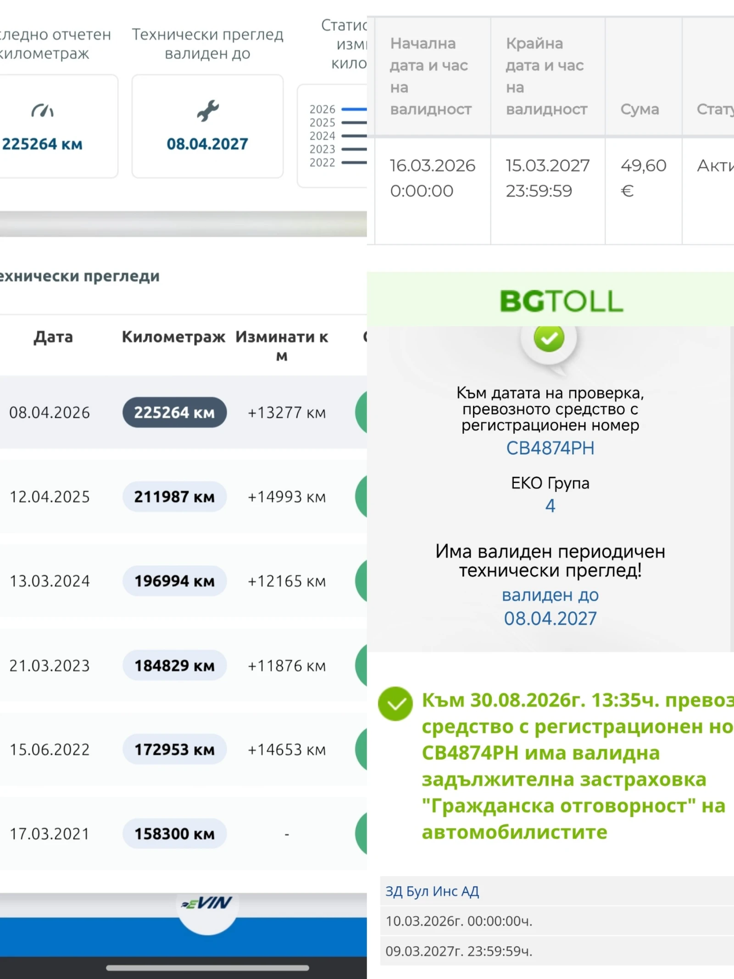Click the blue 08.04.2027 valid-until date
The height and width of the screenshot is (979, 734).
(550, 618)
